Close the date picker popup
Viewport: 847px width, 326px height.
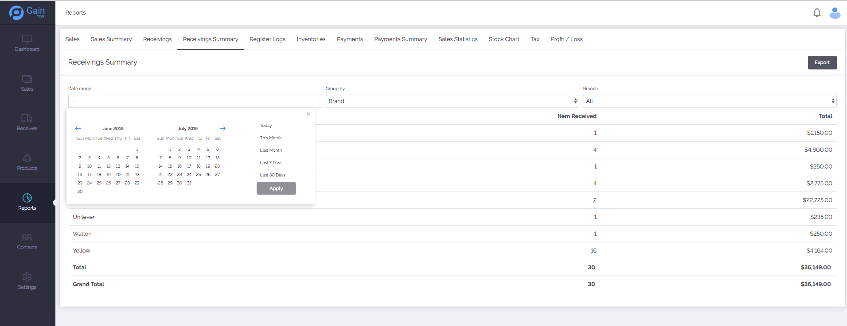point(308,114)
